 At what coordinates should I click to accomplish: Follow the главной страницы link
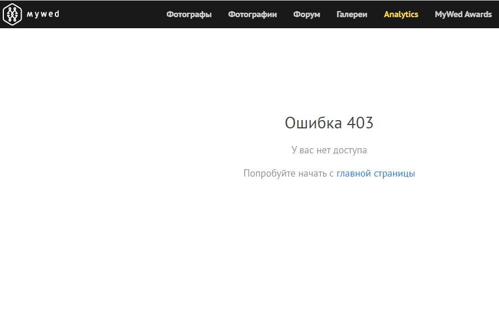375,174
